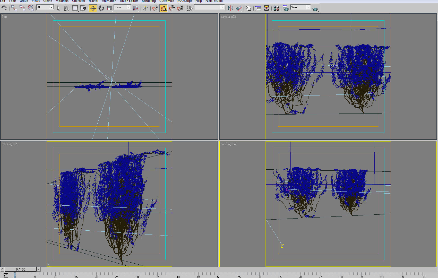Viewport: 438px width, 278px height.
Task: Open the Facial Studio menu
Action: pyautogui.click(x=214, y=1)
